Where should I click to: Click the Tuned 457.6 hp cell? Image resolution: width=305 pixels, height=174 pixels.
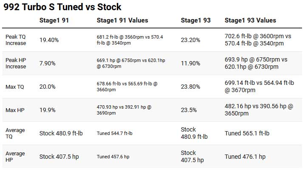click(113, 157)
